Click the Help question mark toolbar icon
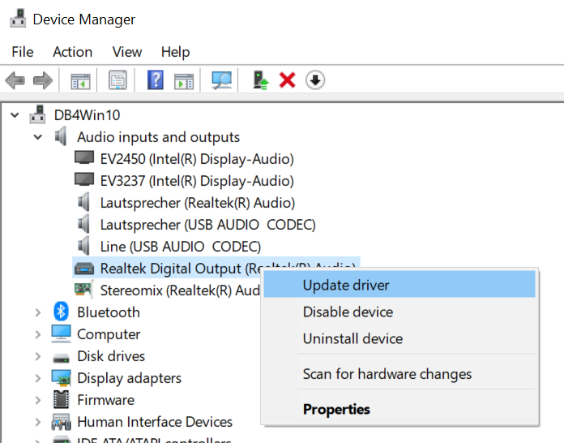 (156, 80)
